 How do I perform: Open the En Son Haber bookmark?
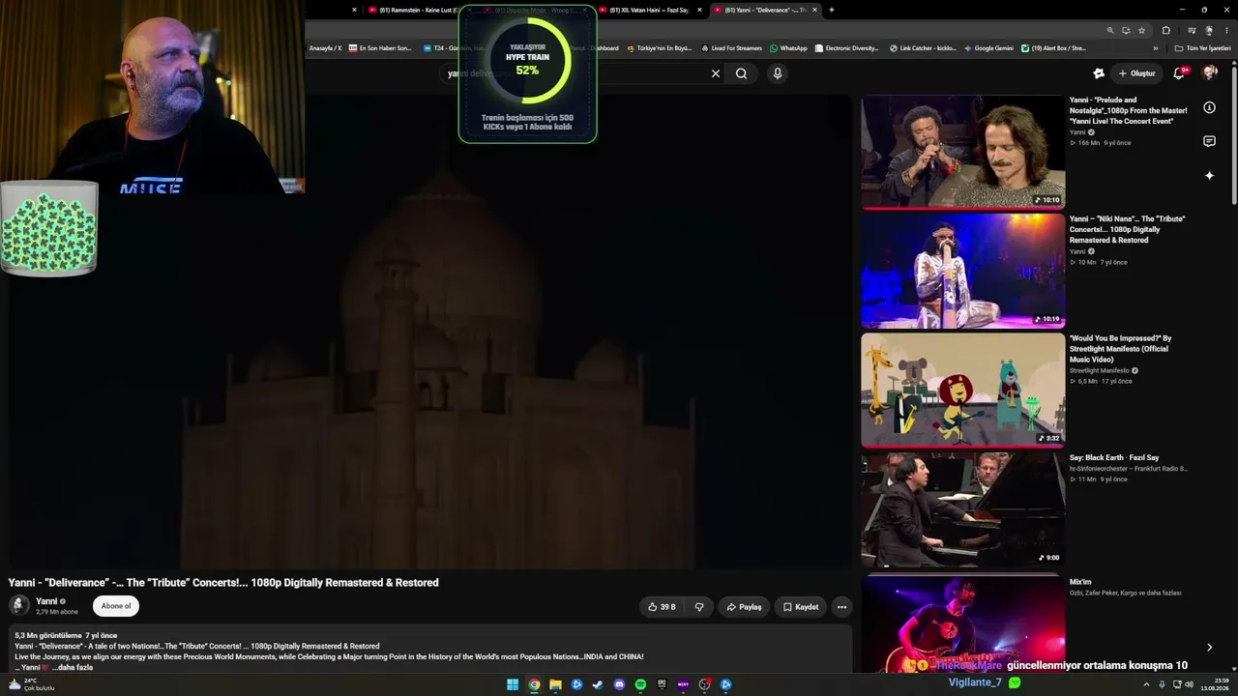[x=380, y=48]
